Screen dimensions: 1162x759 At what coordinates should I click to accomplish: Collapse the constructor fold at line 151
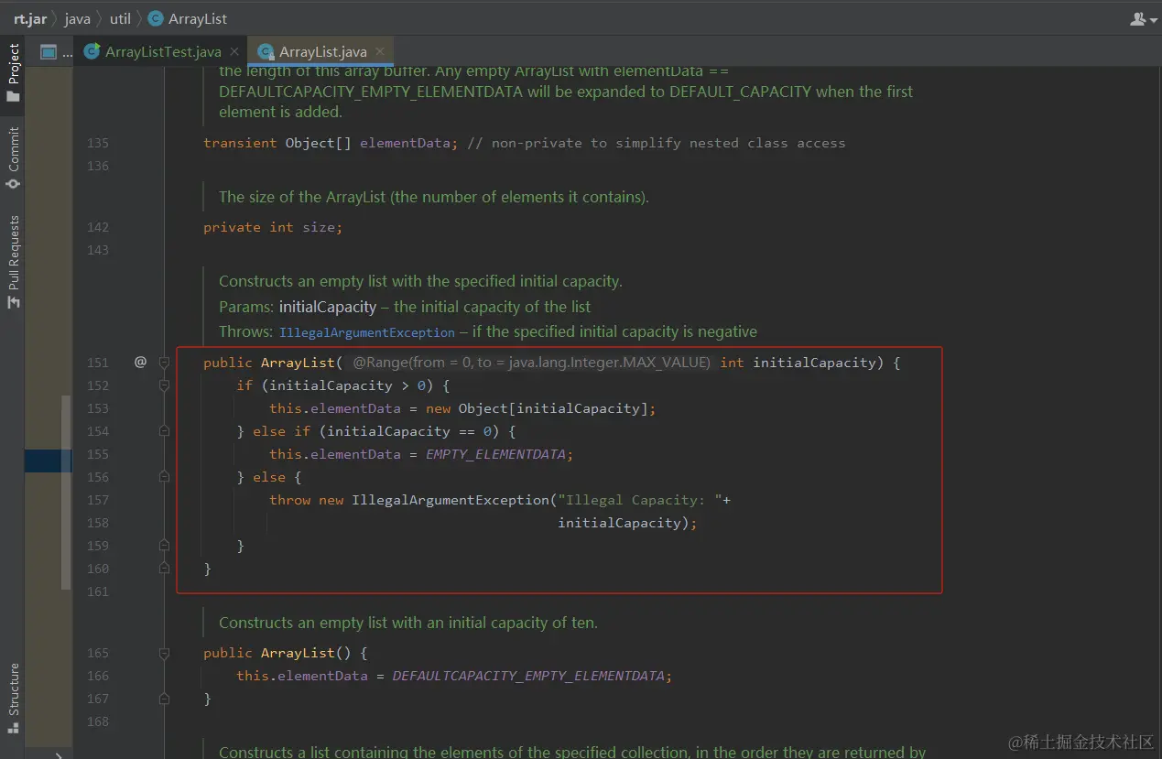[165, 363]
